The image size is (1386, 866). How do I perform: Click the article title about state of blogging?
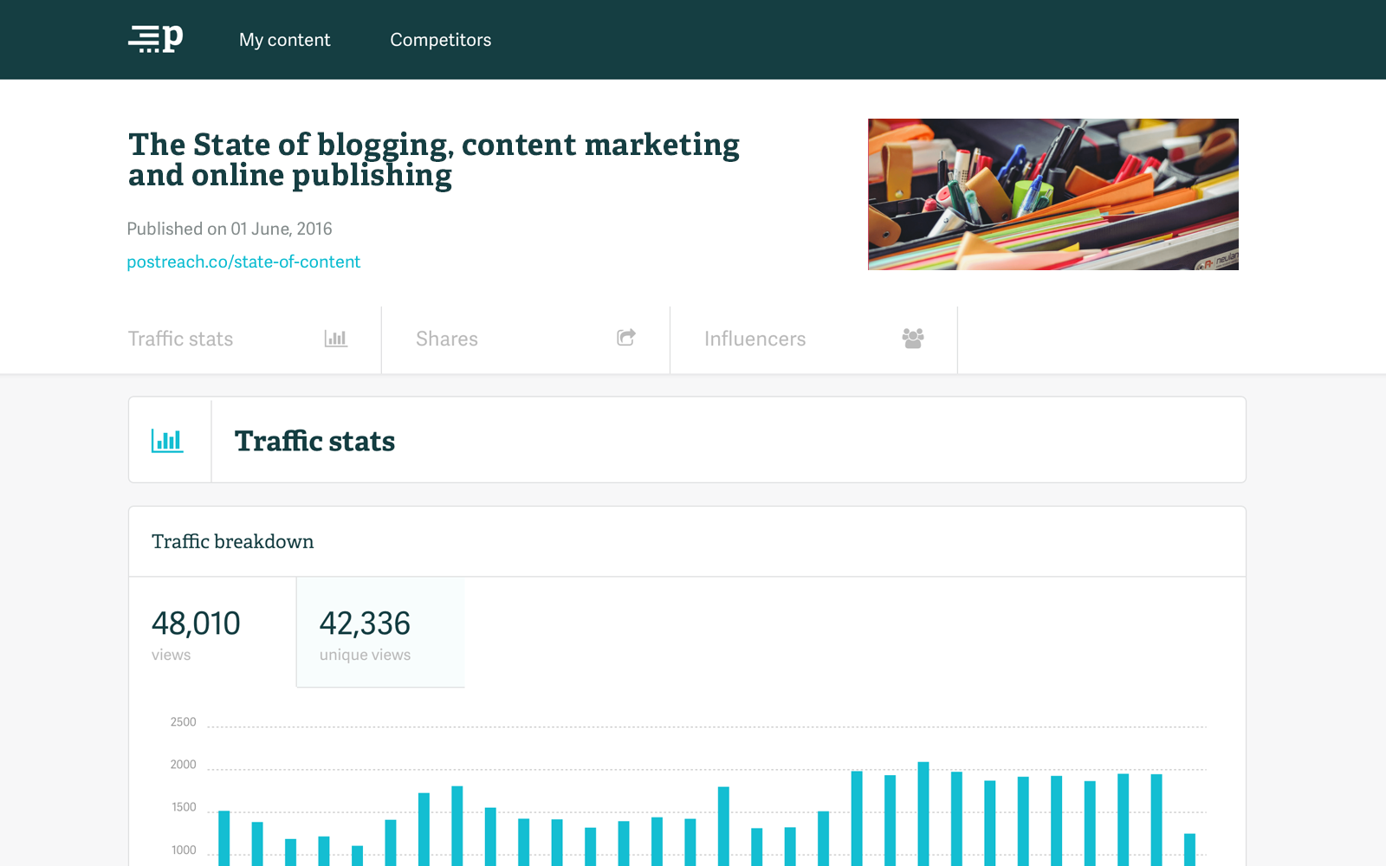click(x=433, y=159)
